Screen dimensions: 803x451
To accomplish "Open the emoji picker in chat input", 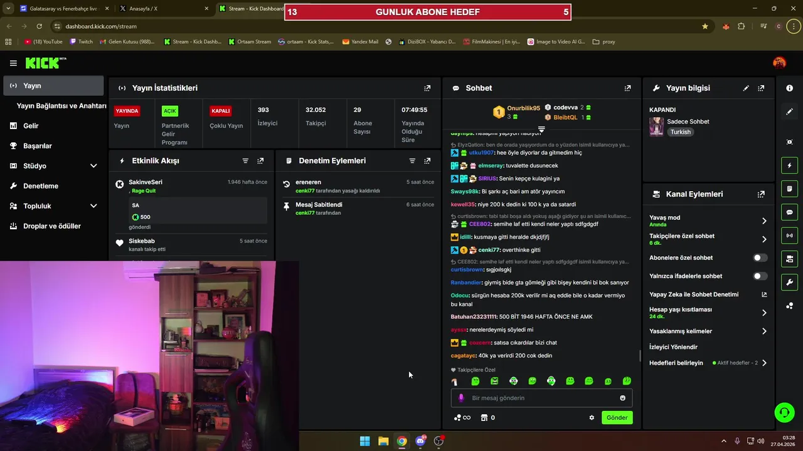I will pyautogui.click(x=622, y=398).
